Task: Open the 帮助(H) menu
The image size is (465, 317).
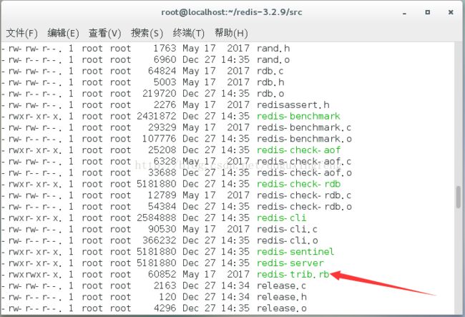Action: click(231, 33)
